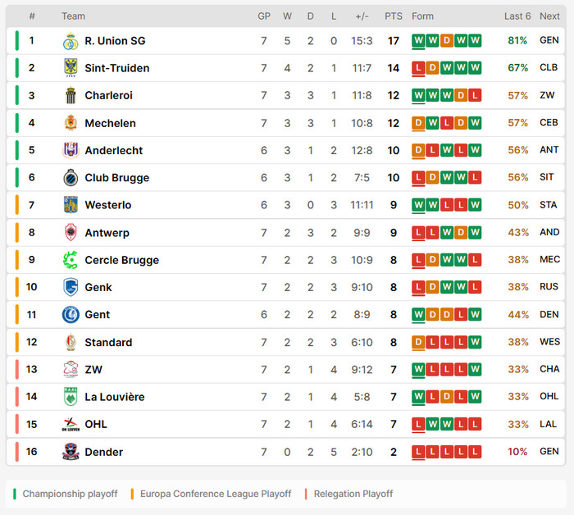
Task: Open the Mechelen team link
Action: 110,123
